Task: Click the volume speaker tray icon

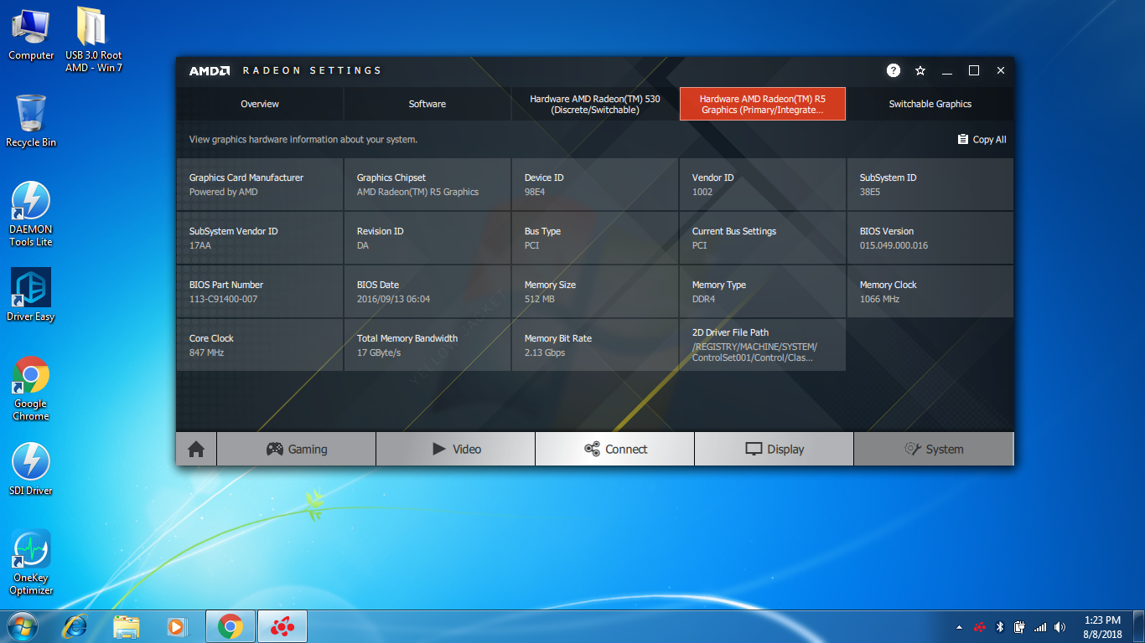Action: [1060, 627]
